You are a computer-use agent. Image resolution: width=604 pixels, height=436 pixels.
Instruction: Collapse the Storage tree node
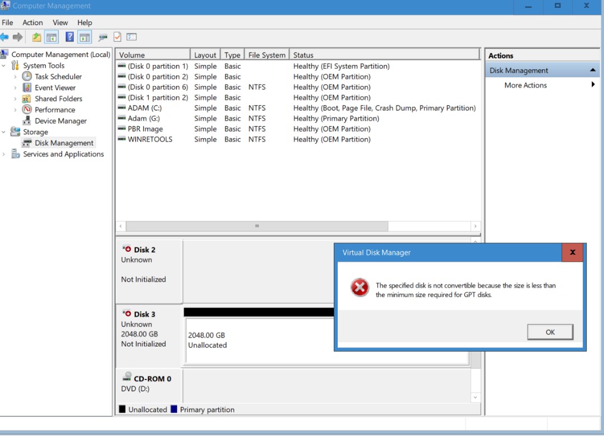coord(4,132)
